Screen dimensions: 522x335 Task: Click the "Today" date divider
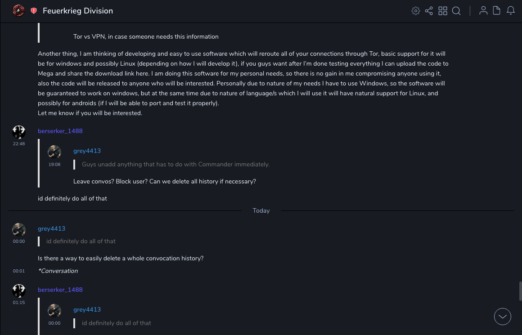pos(261,210)
